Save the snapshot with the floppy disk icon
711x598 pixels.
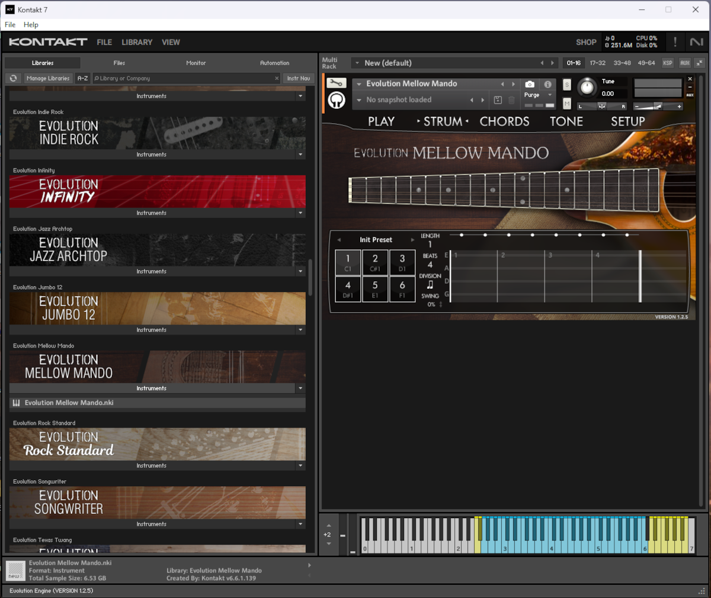coord(498,100)
